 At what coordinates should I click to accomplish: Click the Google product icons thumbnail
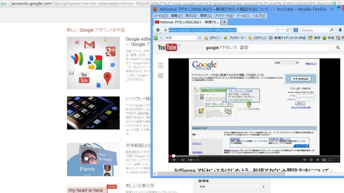[93, 63]
